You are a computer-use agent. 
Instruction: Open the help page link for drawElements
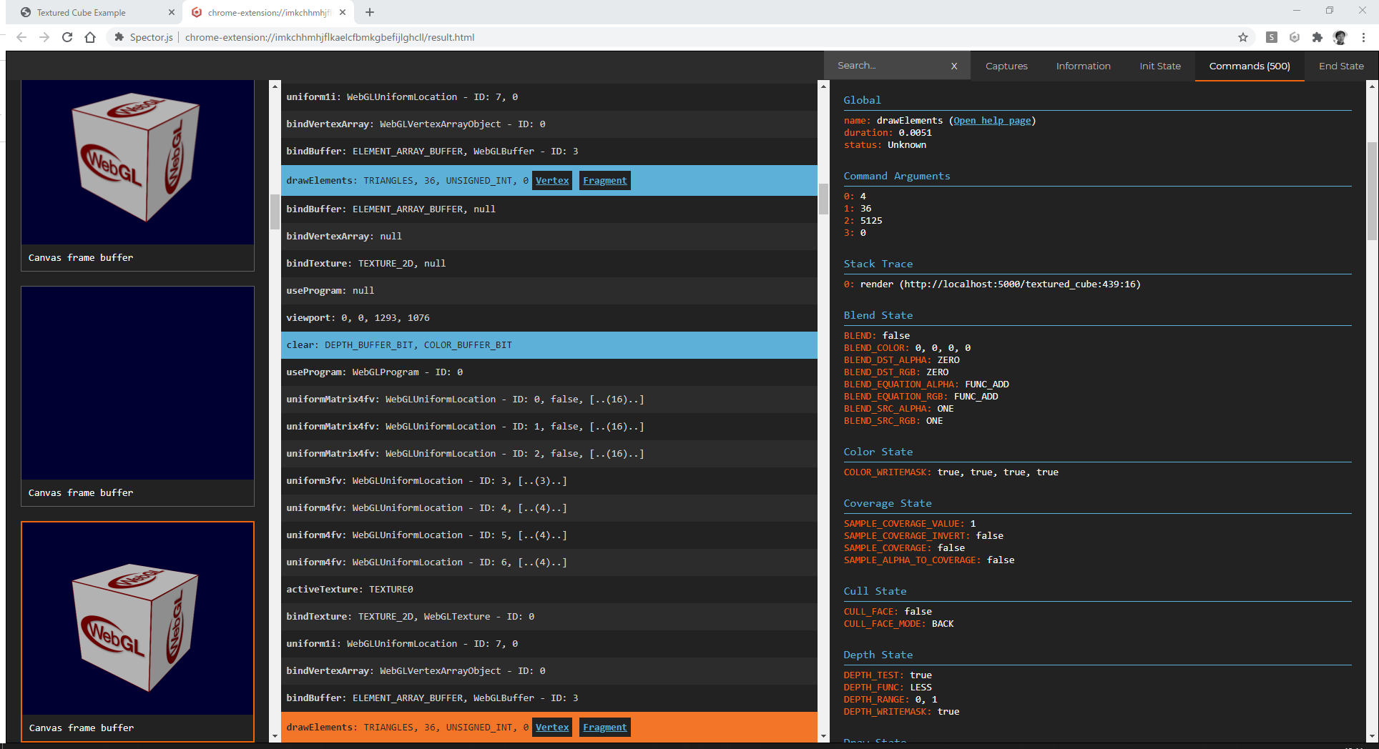[x=992, y=121]
